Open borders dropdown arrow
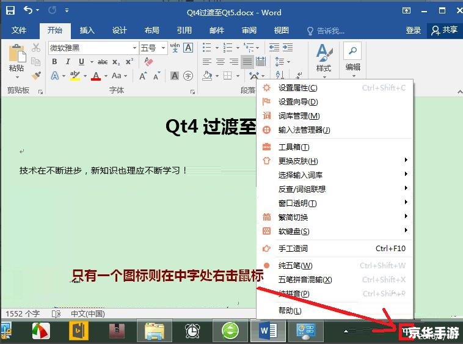 pos(238,76)
